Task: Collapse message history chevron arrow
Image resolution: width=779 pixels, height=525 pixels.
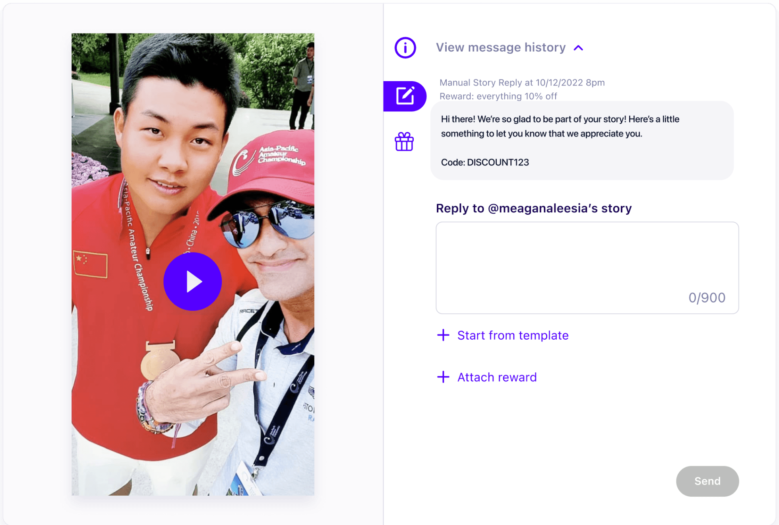Action: point(578,48)
